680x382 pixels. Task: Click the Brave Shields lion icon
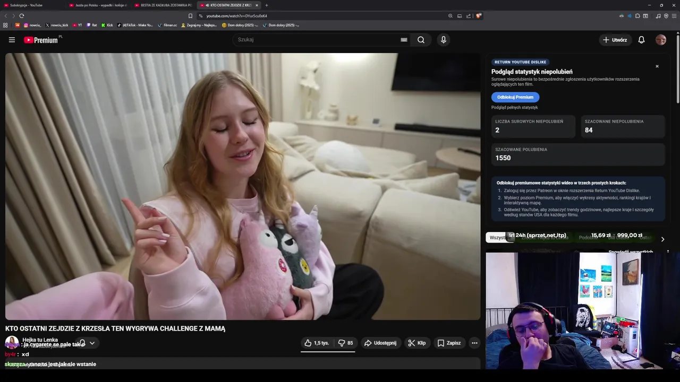point(479,16)
